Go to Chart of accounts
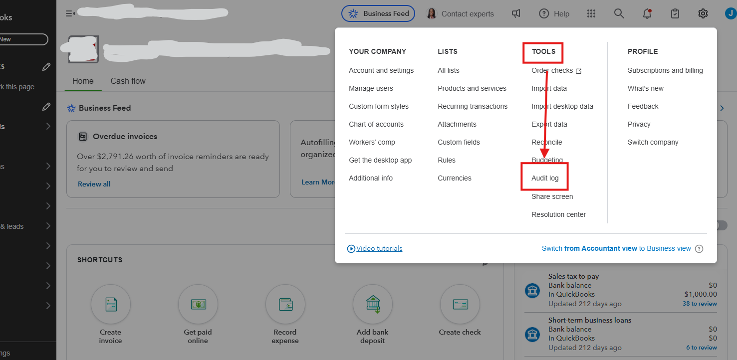Viewport: 737px width, 360px height. click(x=376, y=124)
